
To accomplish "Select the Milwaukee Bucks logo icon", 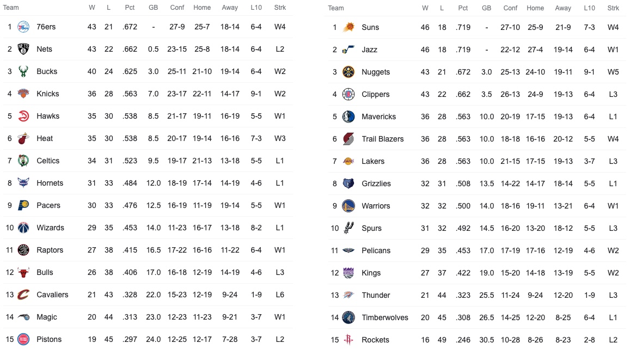I will point(23,71).
